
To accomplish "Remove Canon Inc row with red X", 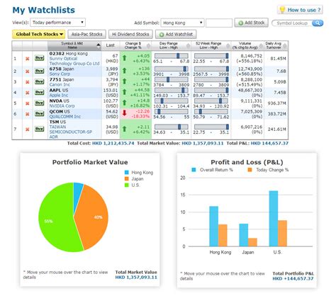I will 28,82.
